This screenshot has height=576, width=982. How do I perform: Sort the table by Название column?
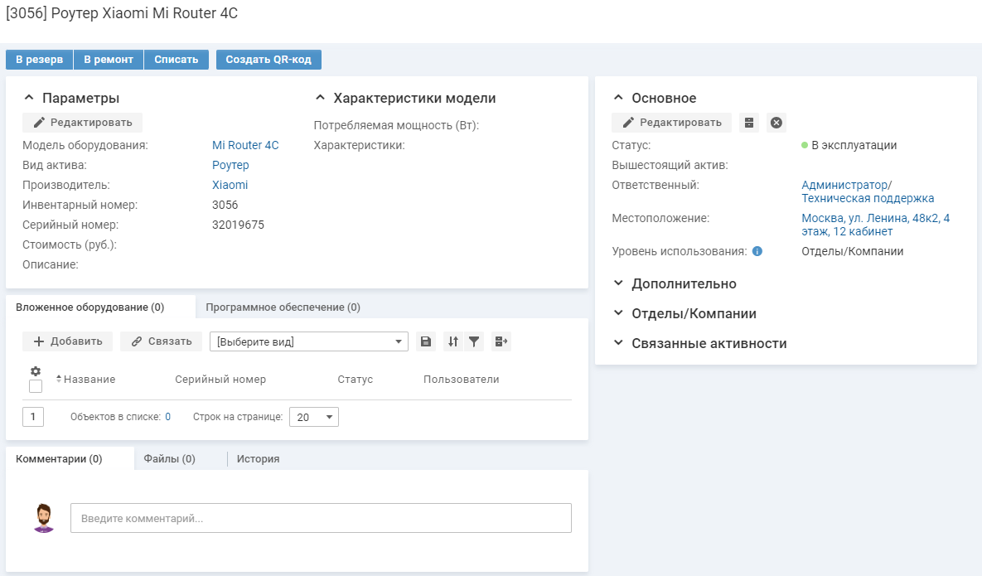pos(89,380)
